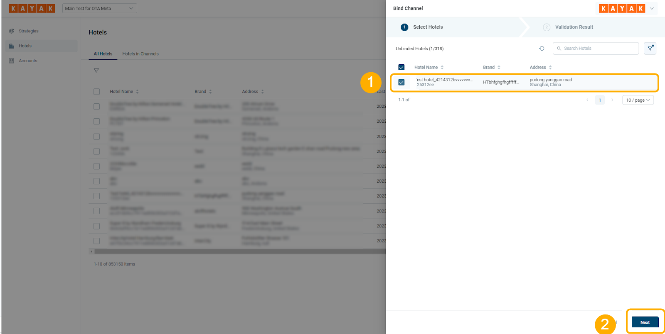
Task: Click the magnifier icon in Search Hotels box
Action: coord(559,49)
